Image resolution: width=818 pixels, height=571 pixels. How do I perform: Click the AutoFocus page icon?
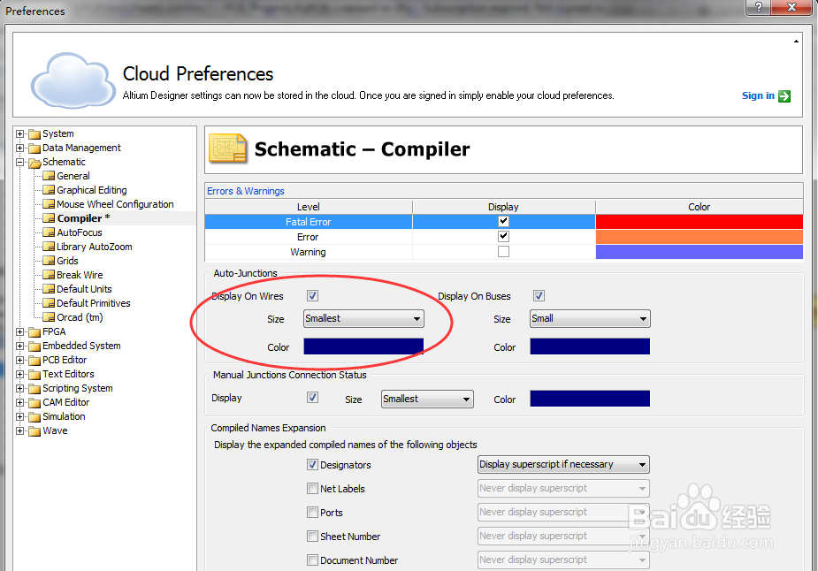pyautogui.click(x=49, y=232)
